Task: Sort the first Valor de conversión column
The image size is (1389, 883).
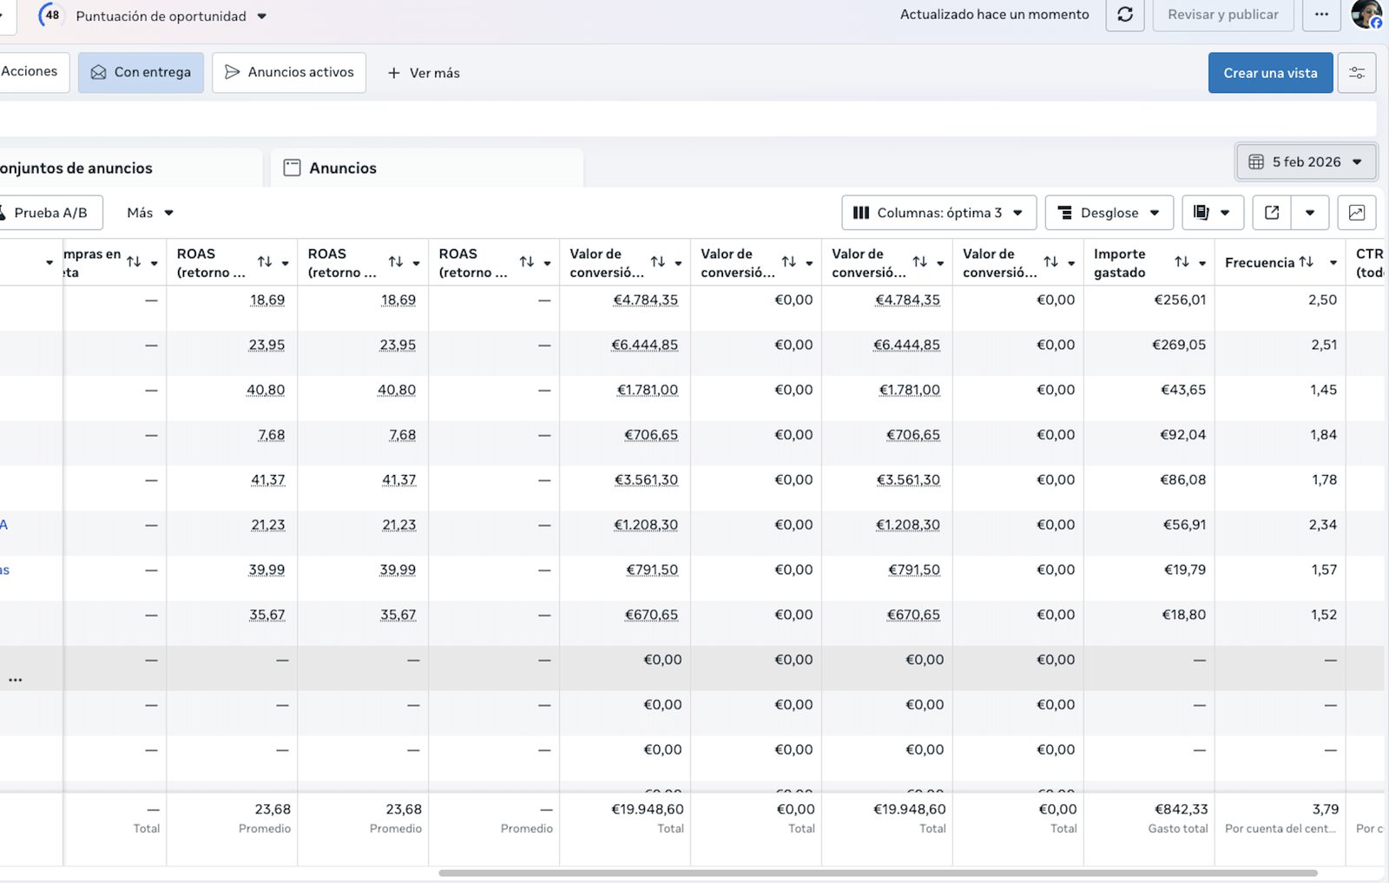Action: point(658,261)
